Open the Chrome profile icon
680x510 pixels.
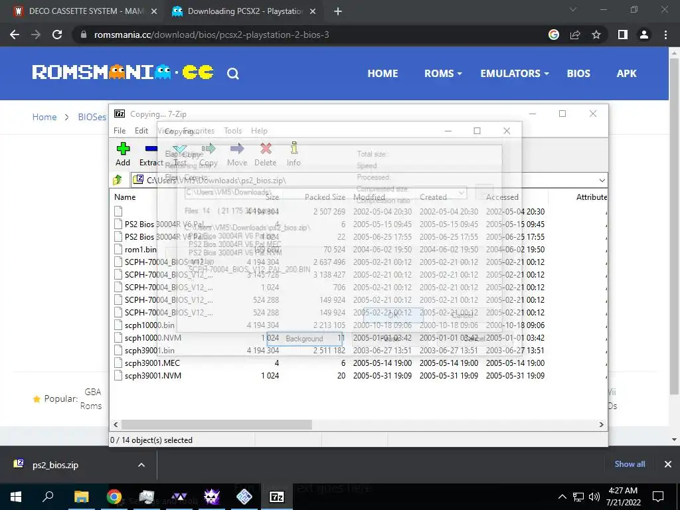(x=644, y=35)
